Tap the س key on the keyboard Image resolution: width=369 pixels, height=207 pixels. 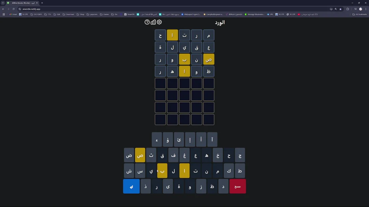(140, 171)
